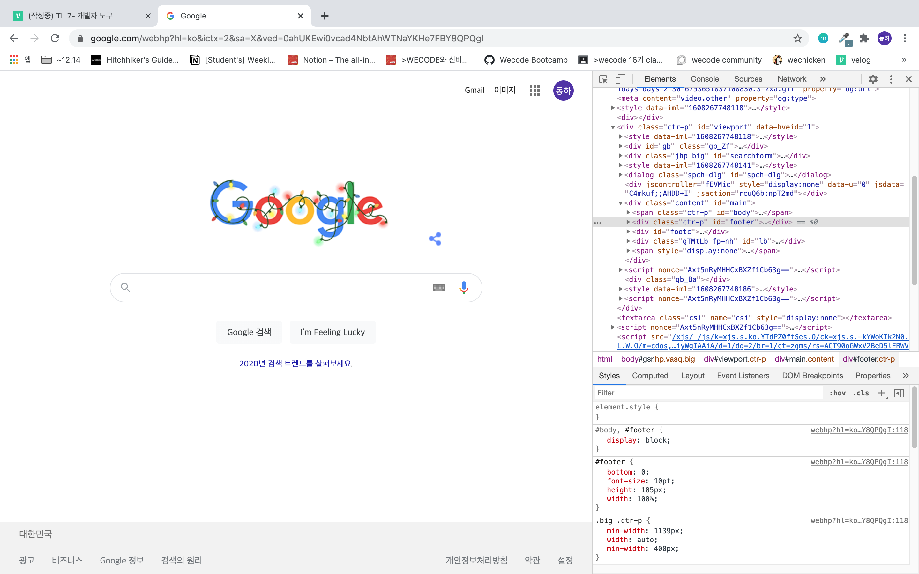Toggle the :hov element state panel
The image size is (919, 574).
click(x=837, y=393)
